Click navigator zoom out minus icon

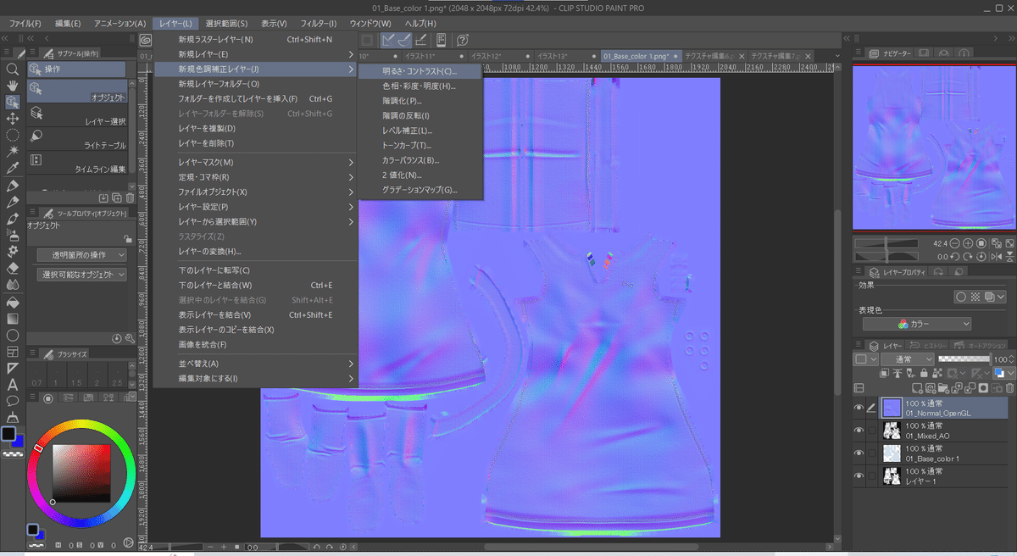click(955, 243)
